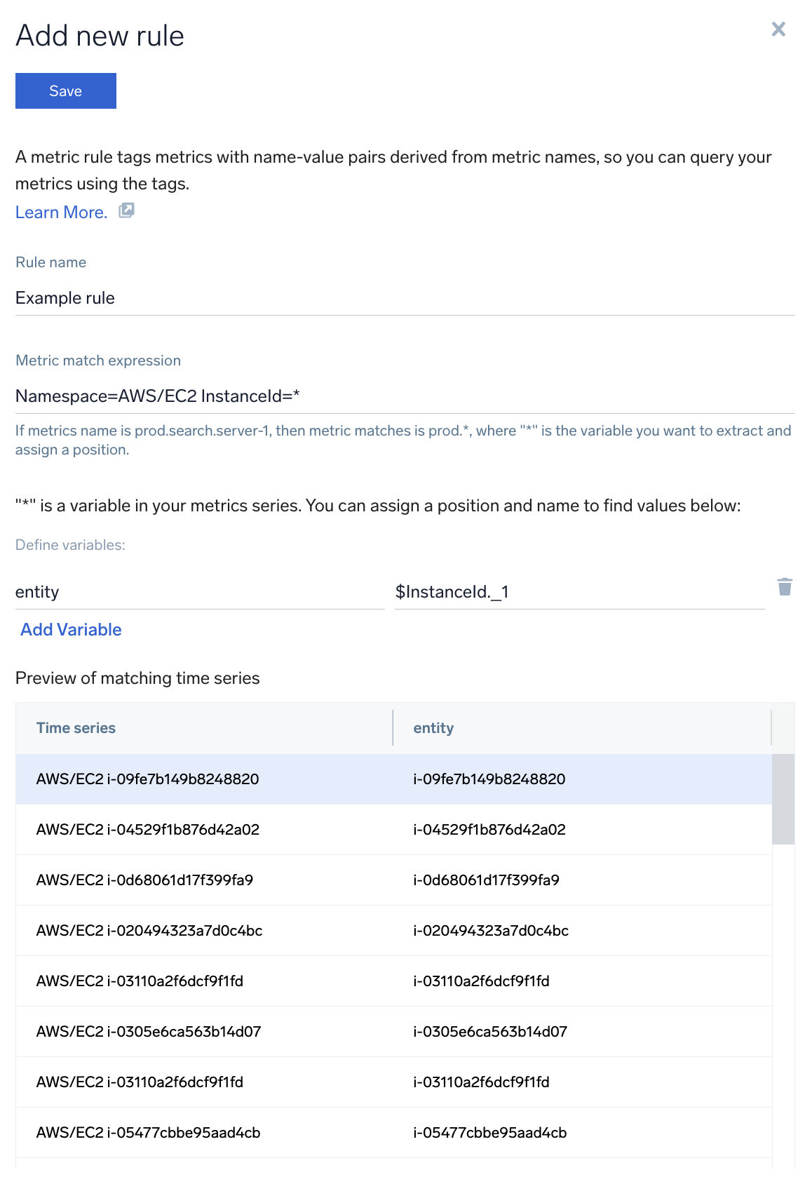Click the entity column header

click(x=433, y=728)
